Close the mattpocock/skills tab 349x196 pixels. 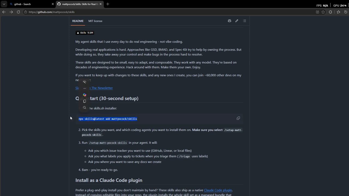(x=101, y=4)
